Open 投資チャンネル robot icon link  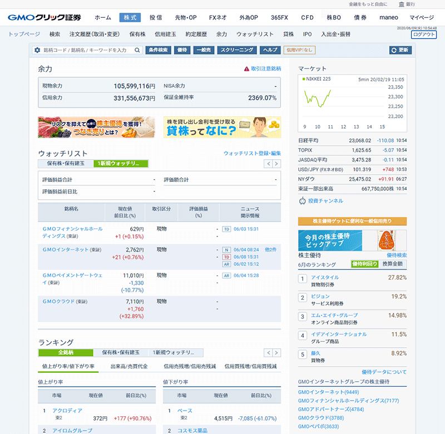(x=303, y=201)
